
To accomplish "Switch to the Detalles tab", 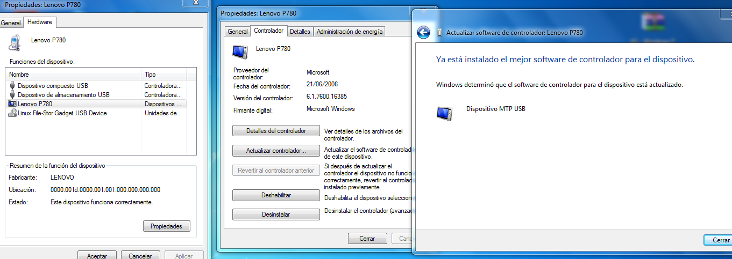I will click(300, 32).
